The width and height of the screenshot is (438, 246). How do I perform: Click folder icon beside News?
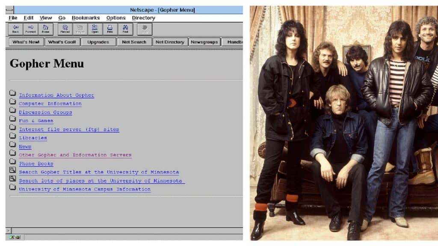click(12, 144)
